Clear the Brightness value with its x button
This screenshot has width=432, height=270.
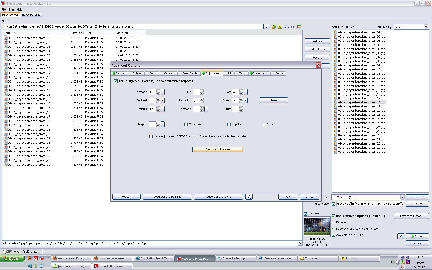[163, 92]
